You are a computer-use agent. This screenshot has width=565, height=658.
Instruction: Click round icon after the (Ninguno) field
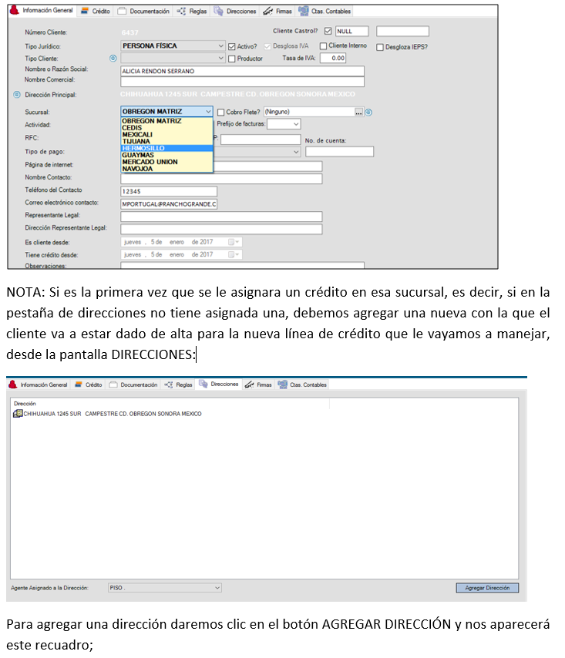tap(368, 112)
